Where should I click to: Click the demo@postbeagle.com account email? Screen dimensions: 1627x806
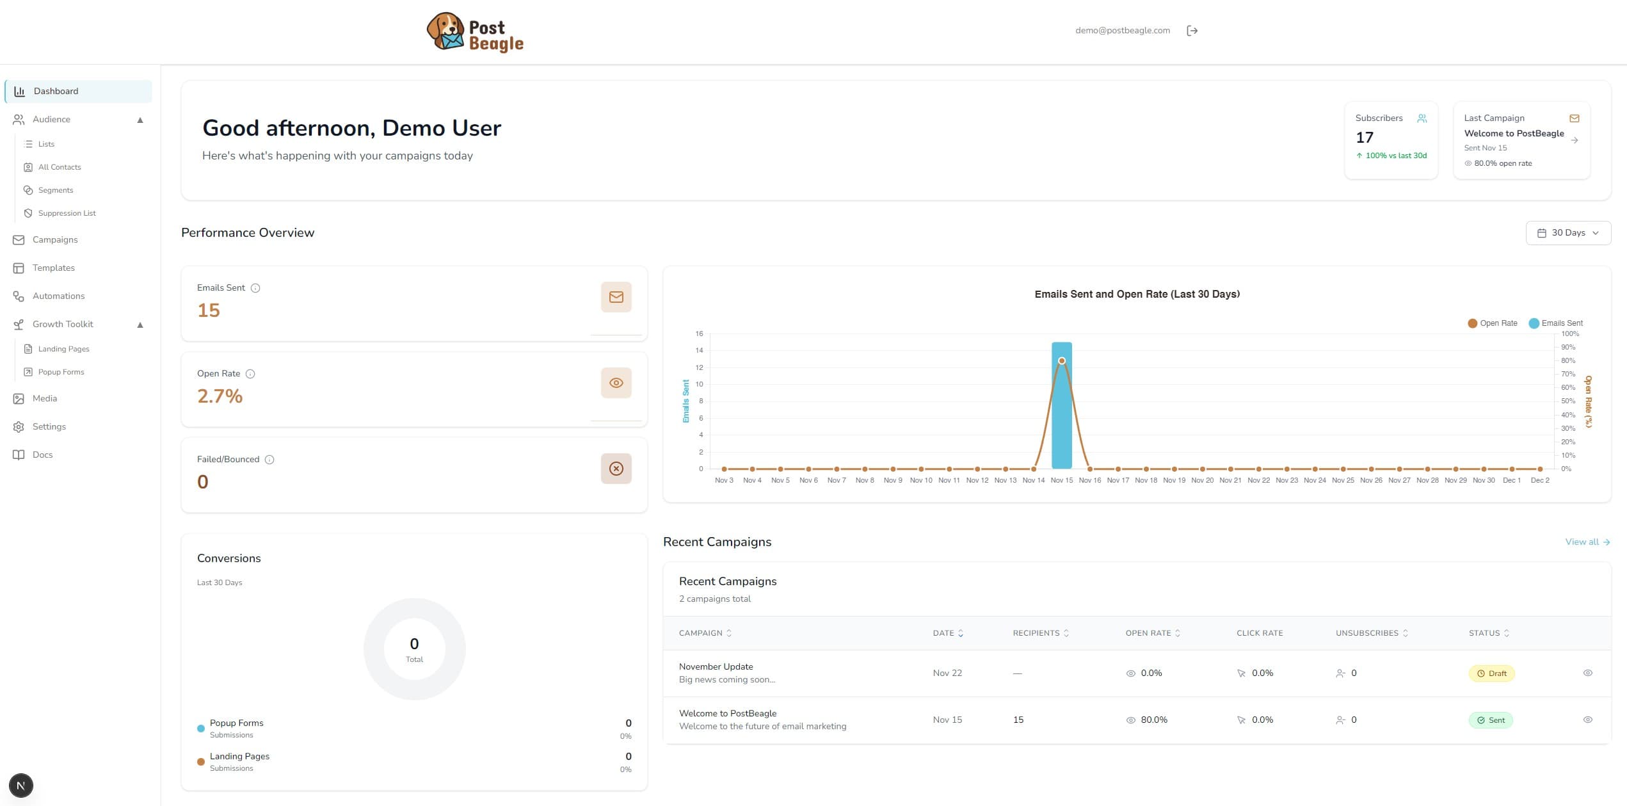pos(1123,31)
